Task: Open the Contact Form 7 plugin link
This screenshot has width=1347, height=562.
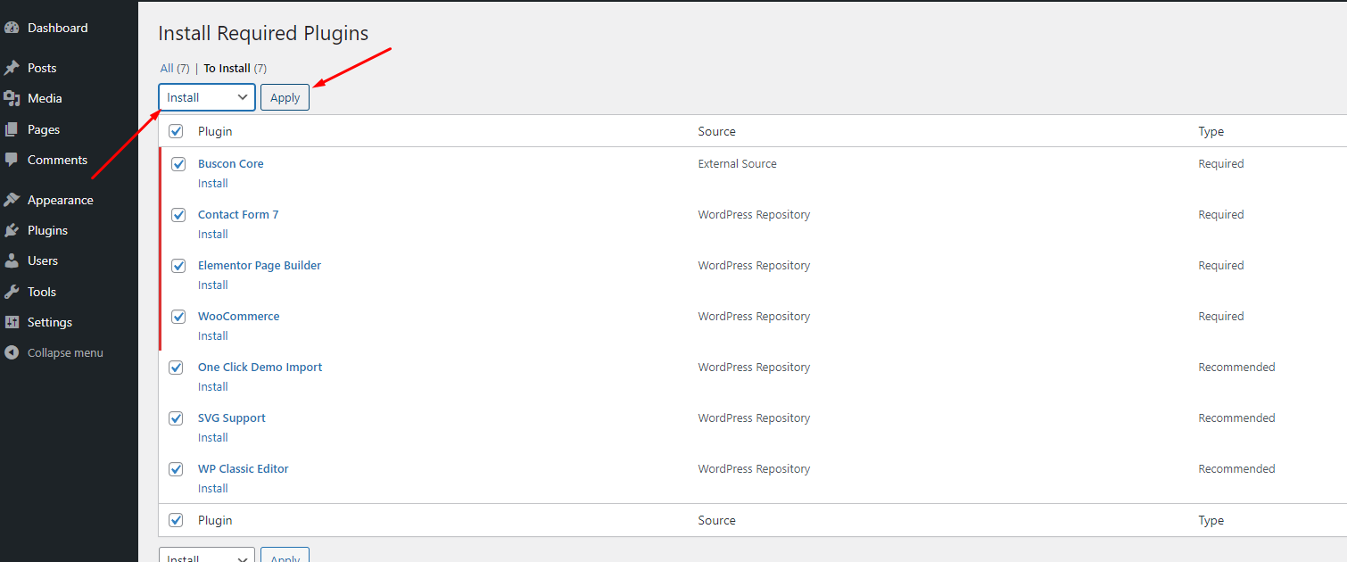Action: (238, 214)
